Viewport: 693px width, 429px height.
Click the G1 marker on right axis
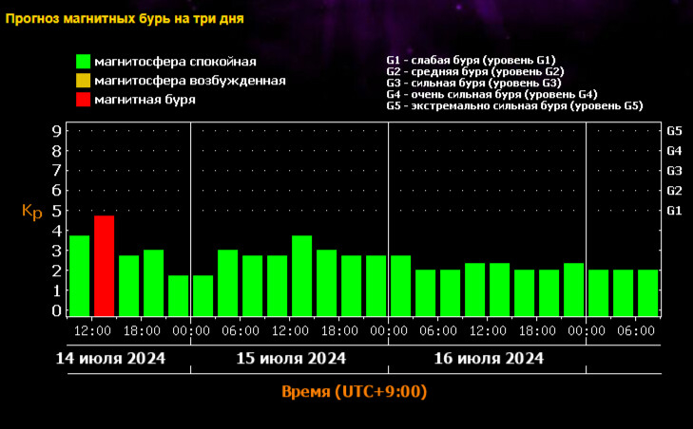675,210
